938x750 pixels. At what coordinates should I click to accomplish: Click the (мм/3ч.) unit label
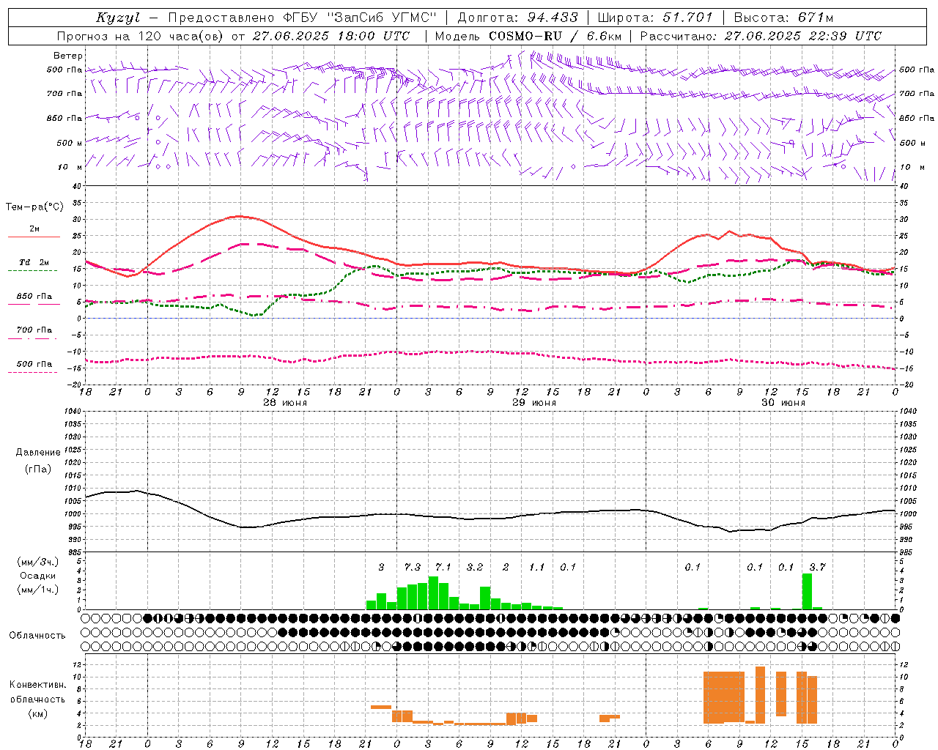(x=38, y=562)
